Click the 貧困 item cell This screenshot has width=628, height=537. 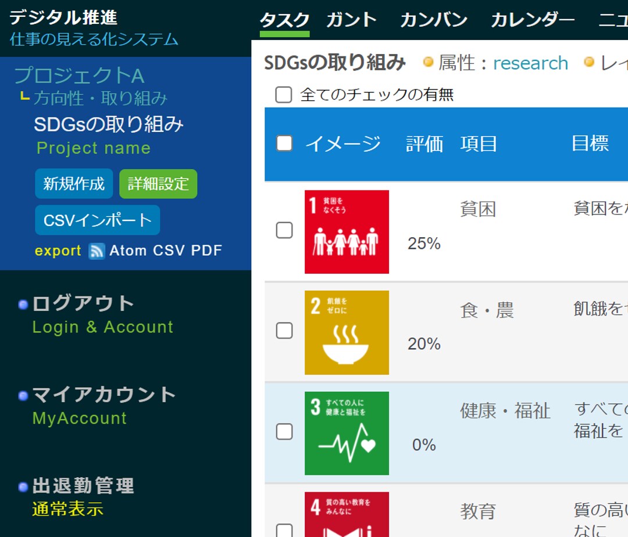478,209
